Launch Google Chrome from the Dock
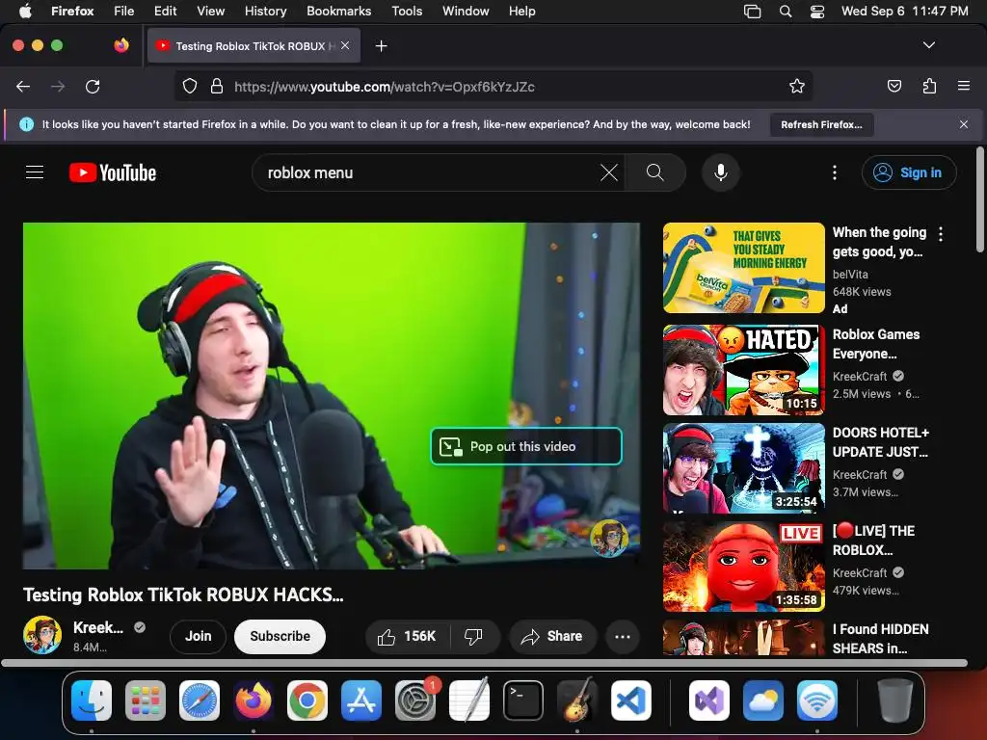 coord(307,700)
